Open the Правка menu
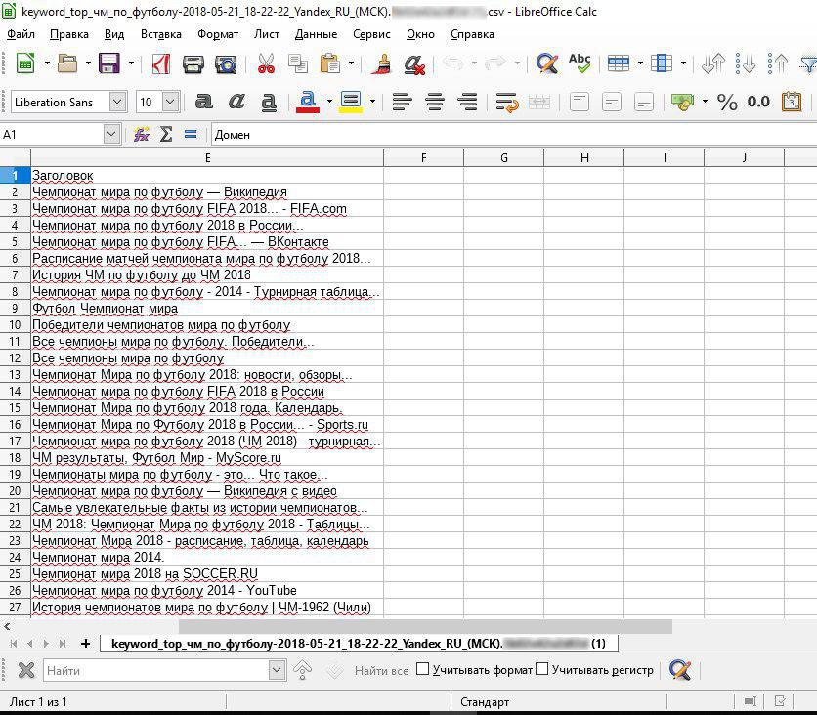 (x=68, y=34)
